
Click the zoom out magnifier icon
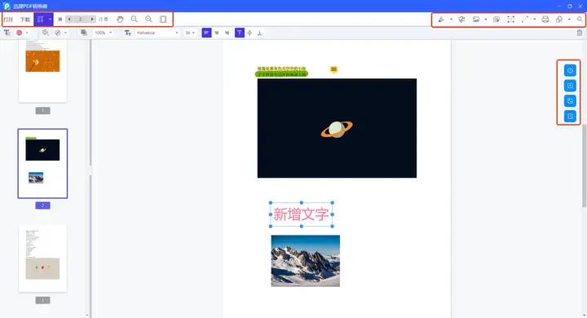point(134,19)
